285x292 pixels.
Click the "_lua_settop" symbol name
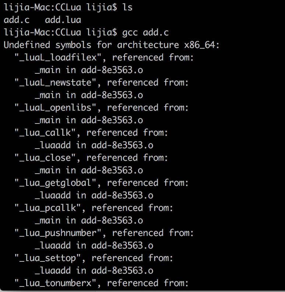click(x=48, y=258)
